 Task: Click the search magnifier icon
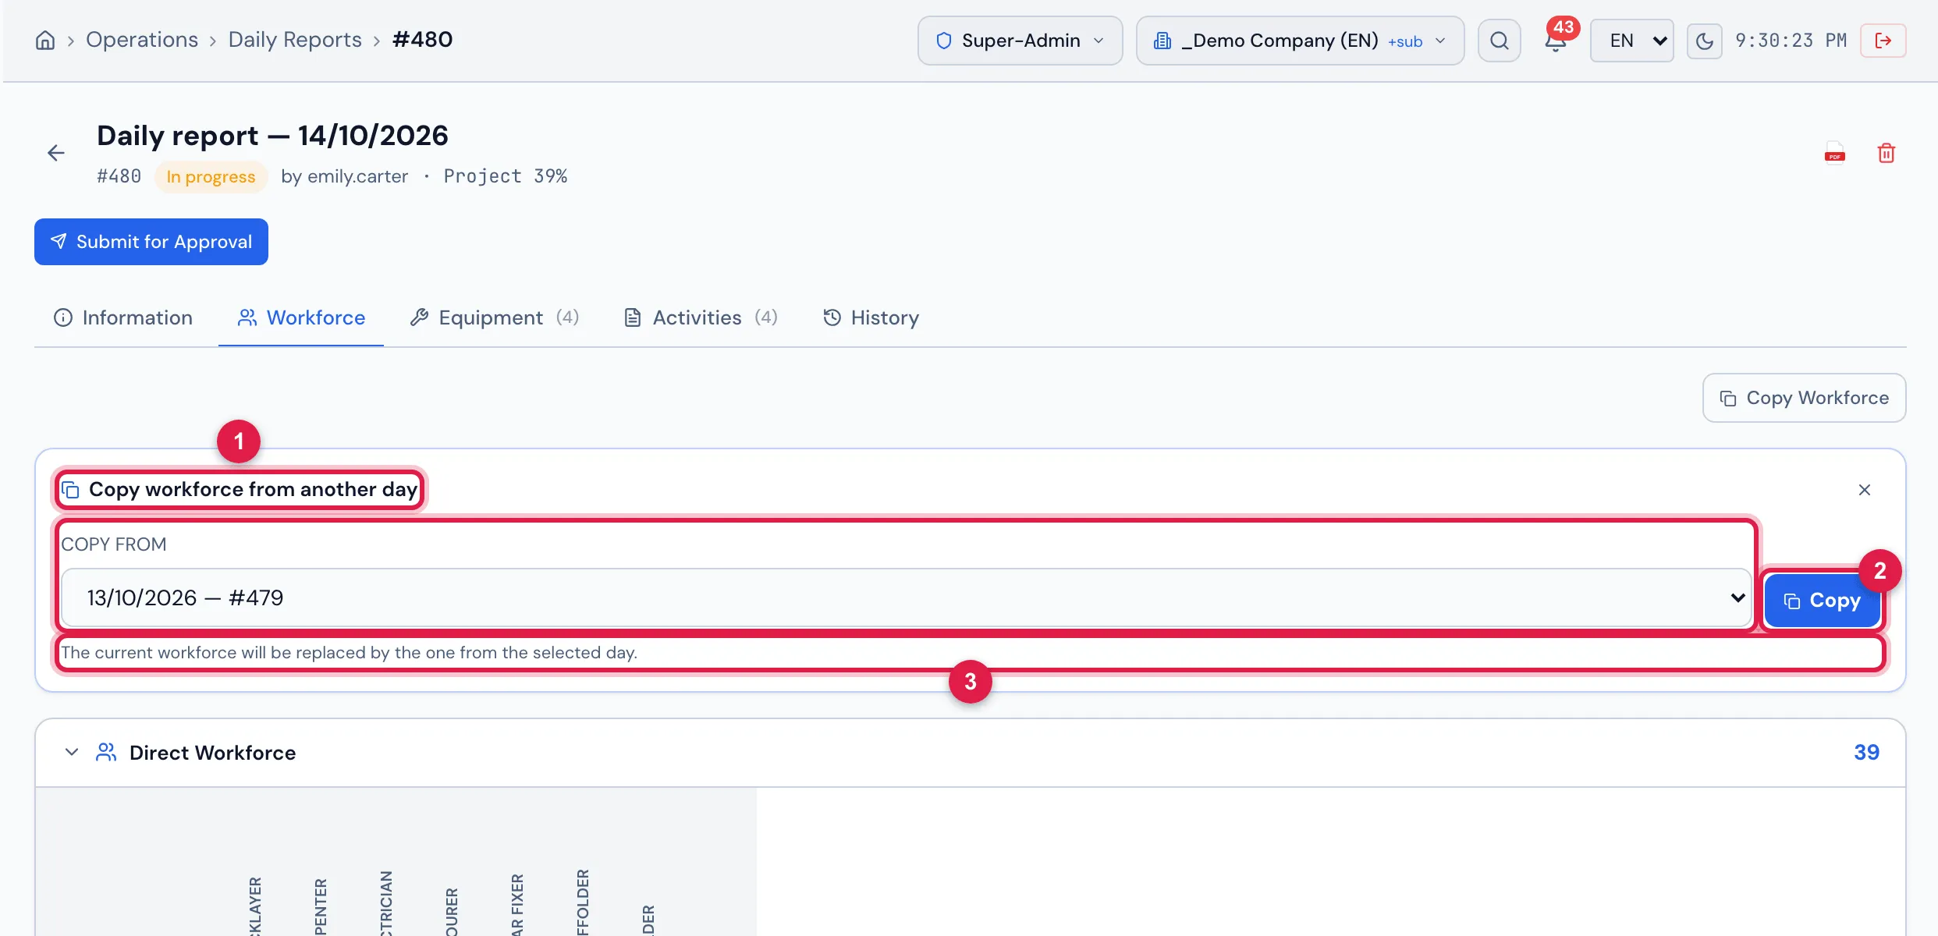(x=1499, y=41)
